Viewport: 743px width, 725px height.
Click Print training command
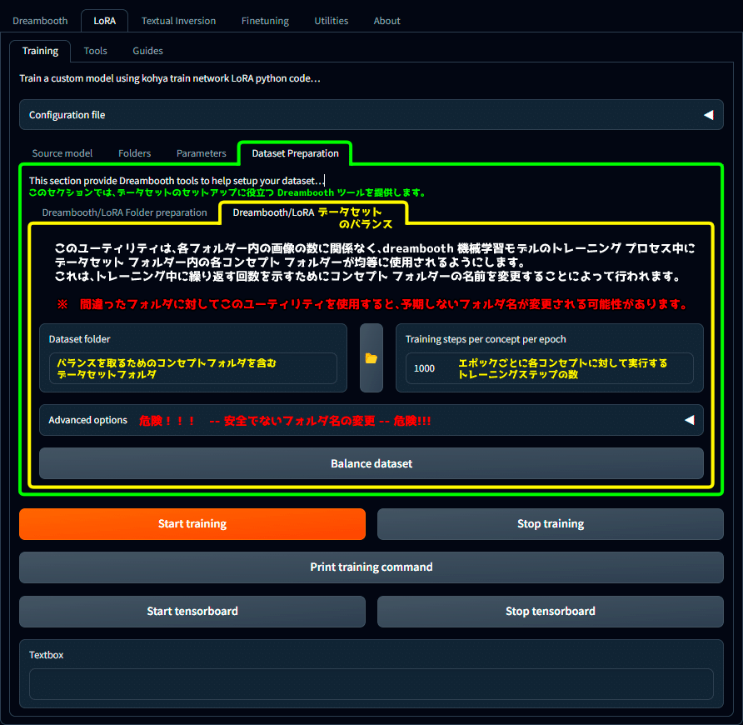(371, 567)
